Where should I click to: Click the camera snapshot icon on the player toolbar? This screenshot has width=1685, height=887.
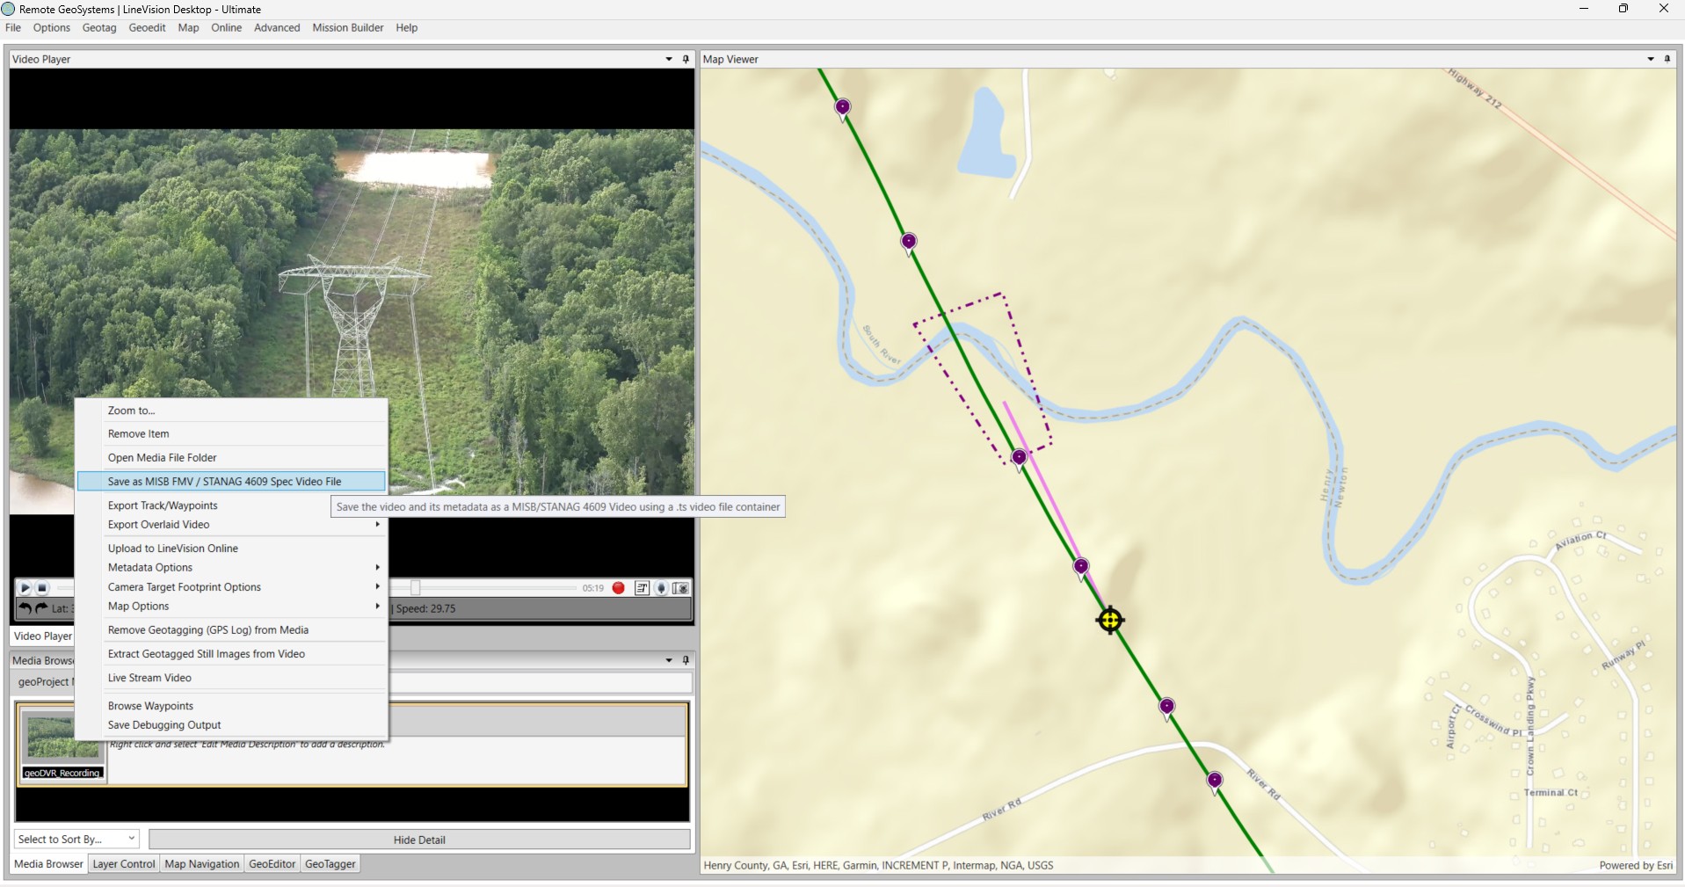tap(681, 588)
